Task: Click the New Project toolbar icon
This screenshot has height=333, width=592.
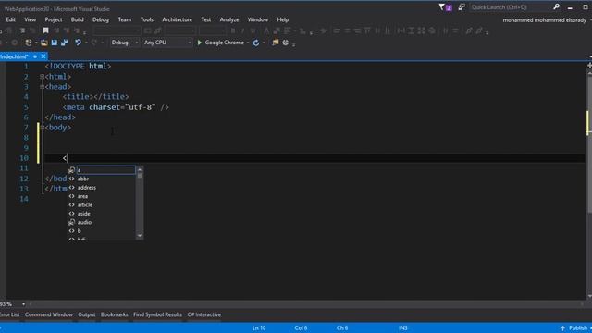Action: coord(29,43)
